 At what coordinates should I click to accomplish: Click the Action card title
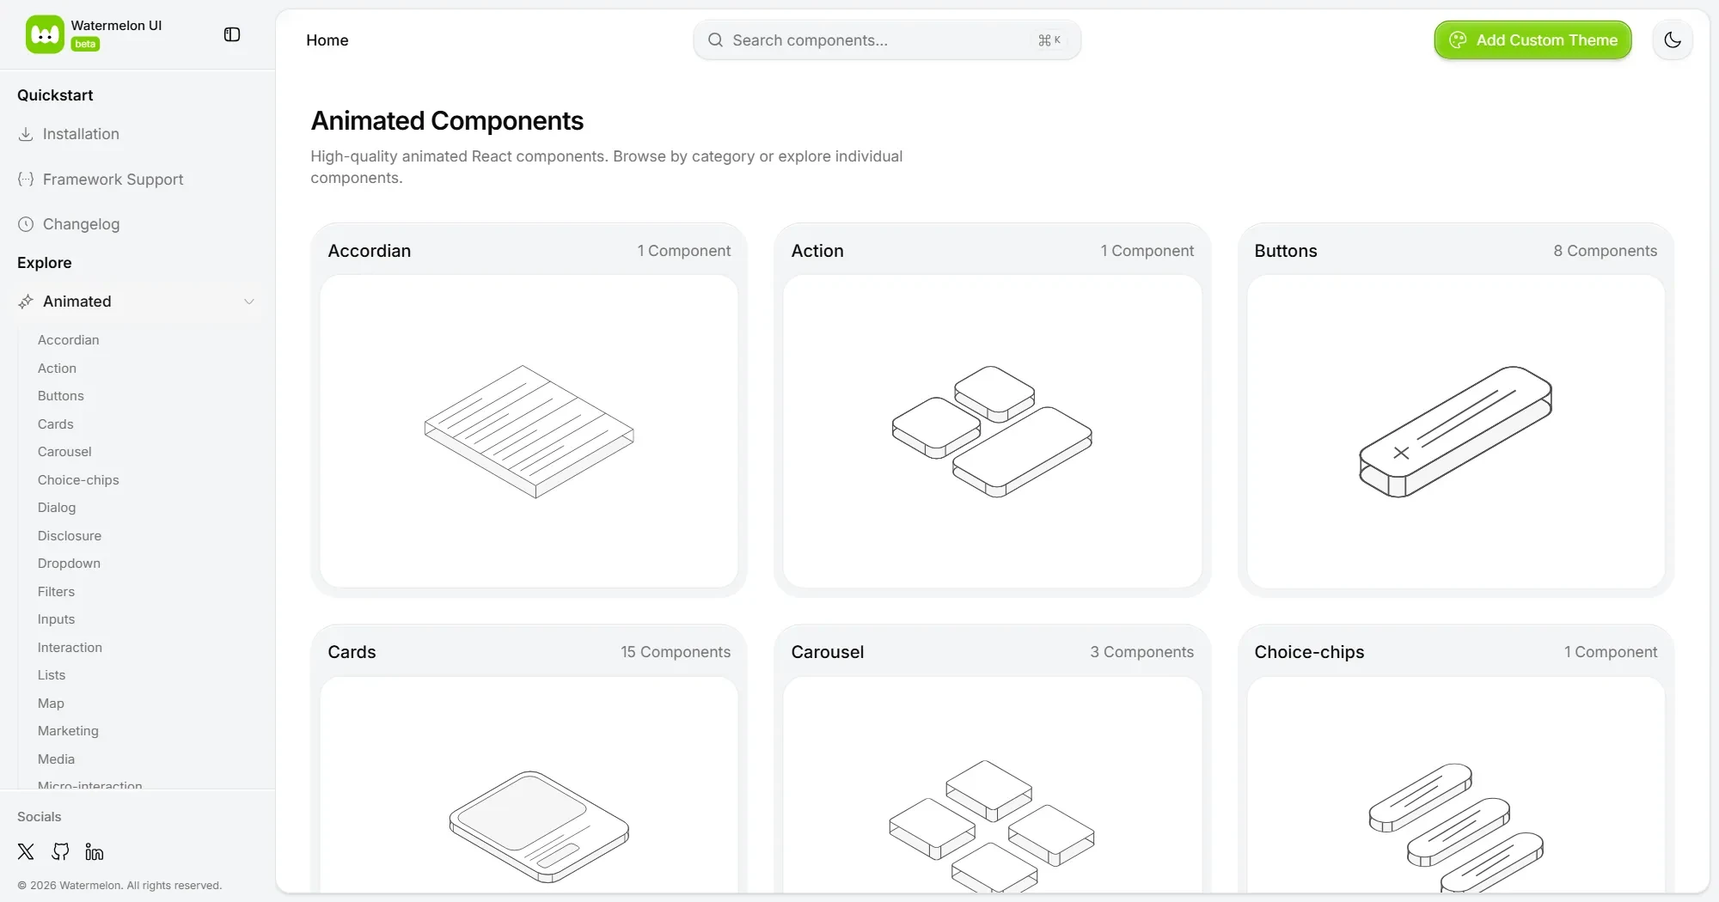817,251
